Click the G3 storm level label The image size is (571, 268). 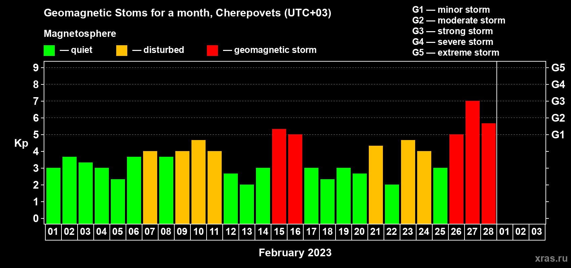coord(558,101)
